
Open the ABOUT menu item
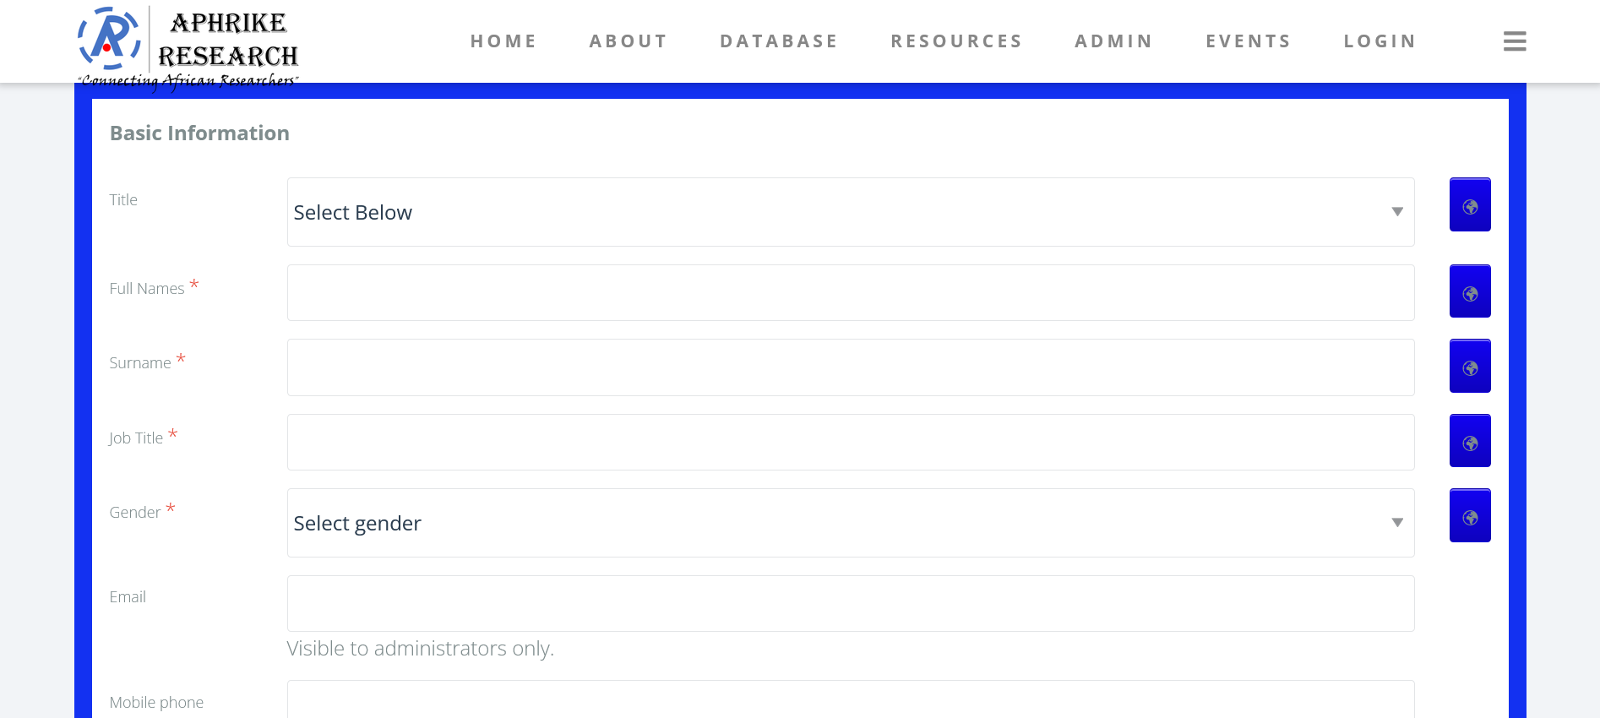click(x=629, y=41)
